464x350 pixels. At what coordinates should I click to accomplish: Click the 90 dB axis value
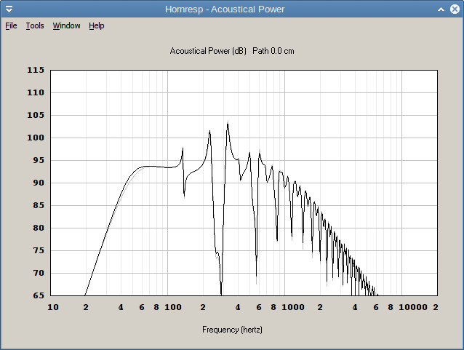[x=39, y=183]
